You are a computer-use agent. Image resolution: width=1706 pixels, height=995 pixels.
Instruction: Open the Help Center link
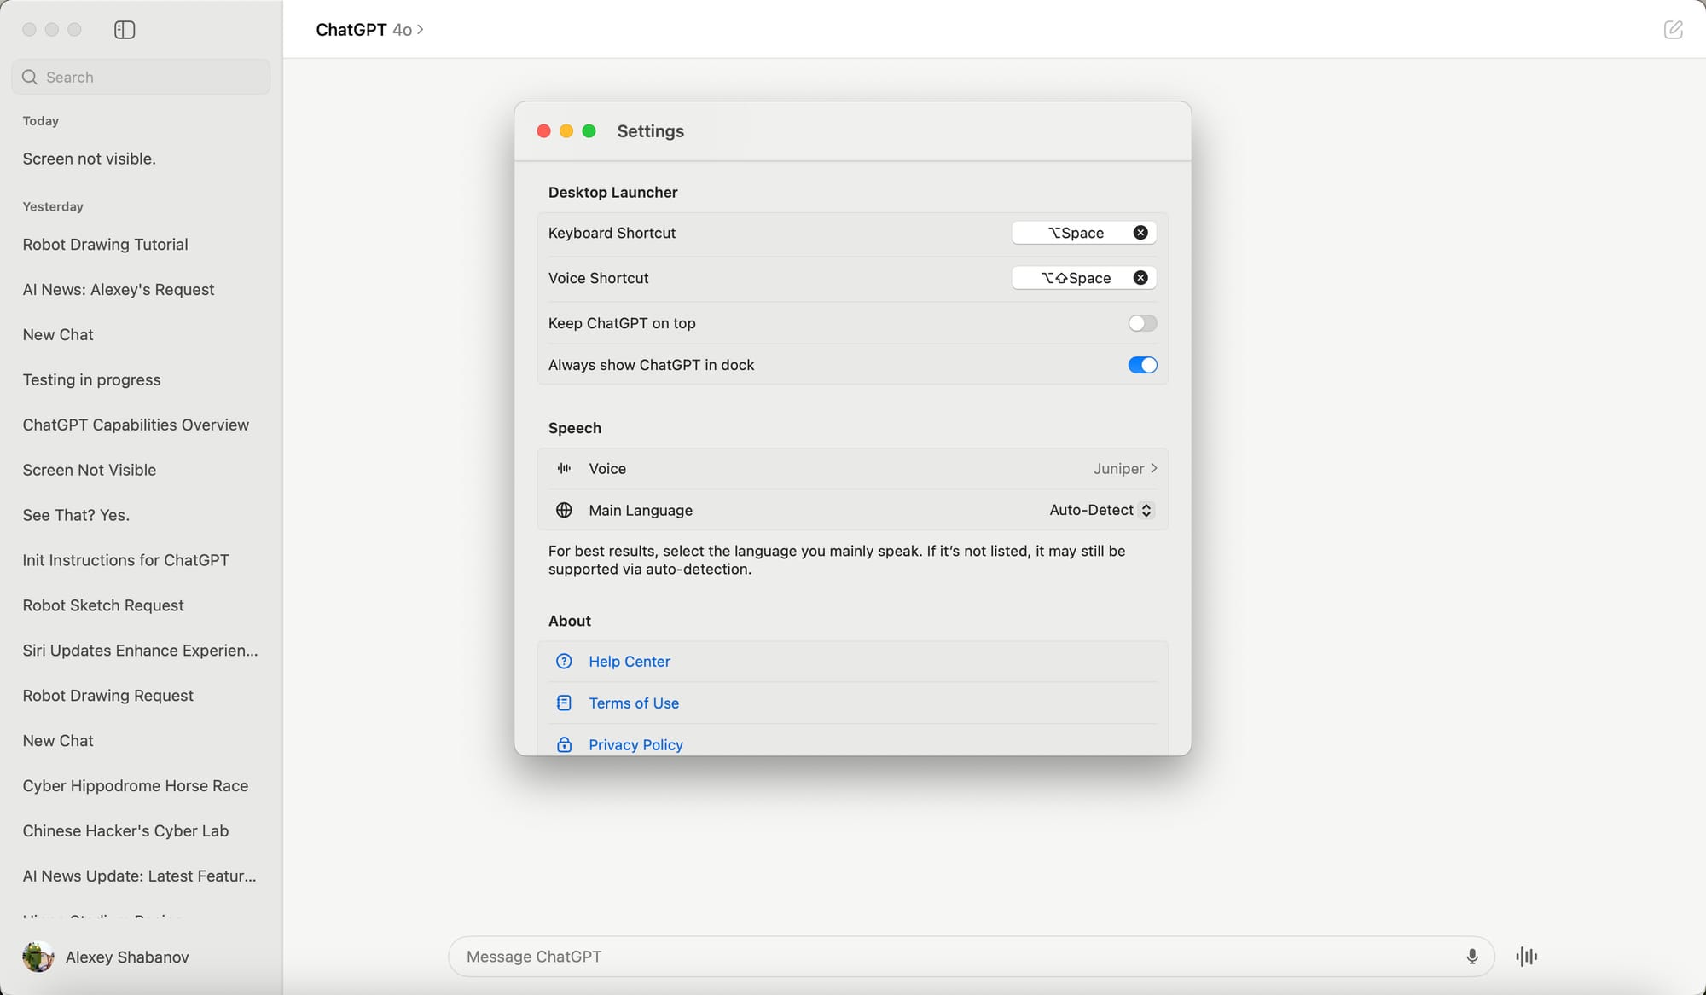(x=629, y=661)
